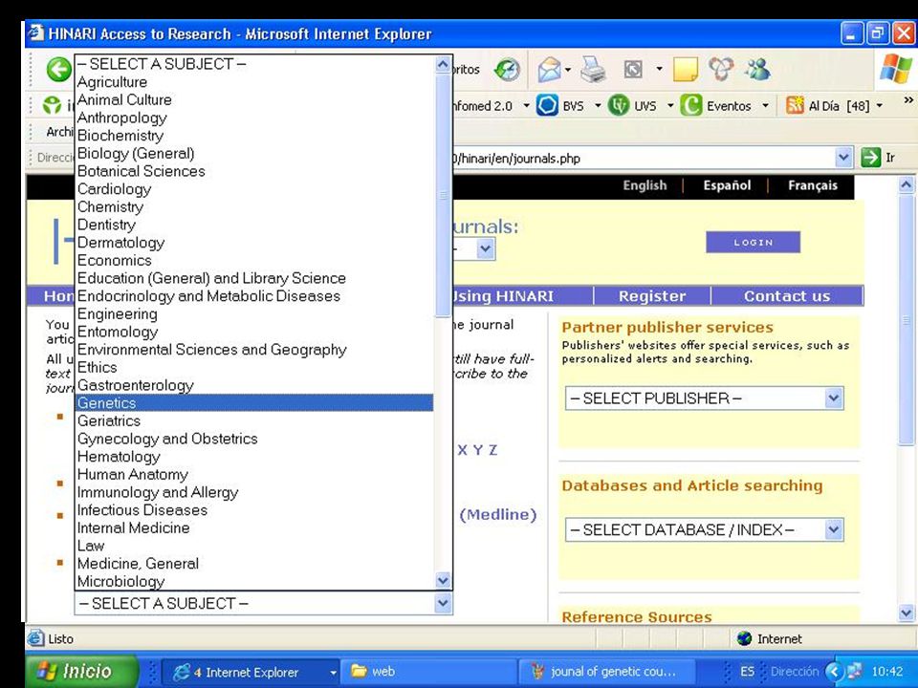Select Hematology from the subject list
Viewport: 918px width, 688px height.
click(254, 457)
